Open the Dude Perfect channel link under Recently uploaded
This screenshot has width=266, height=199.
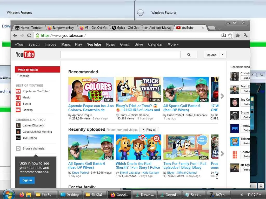[x=81, y=173]
